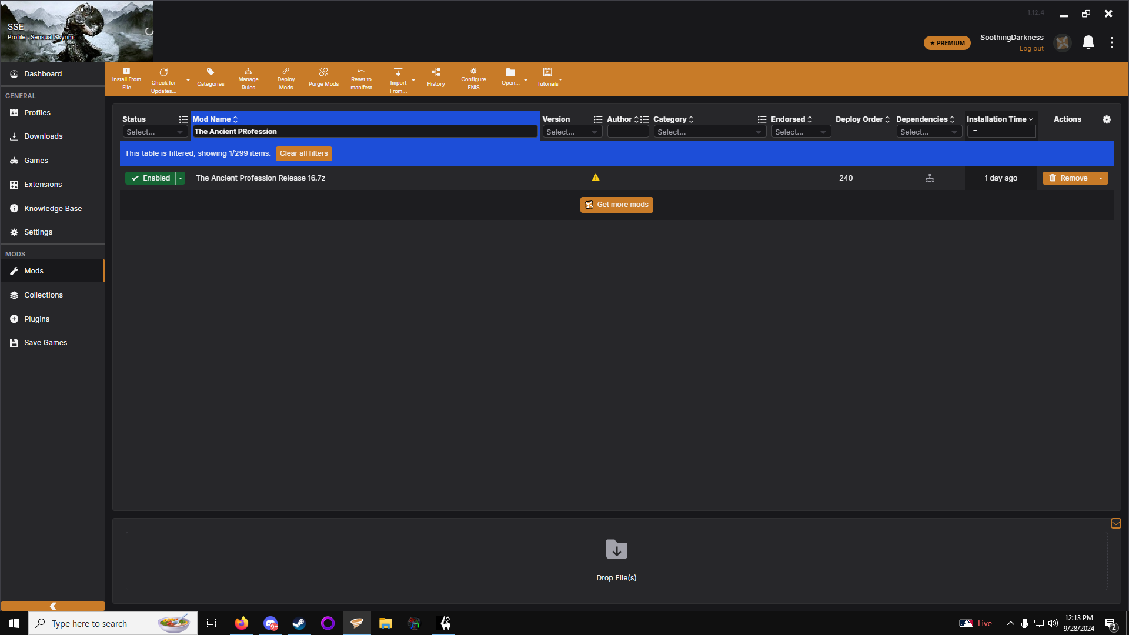Screen dimensions: 1129x635
Task: Sort the table by Dependencies
Action: click(x=926, y=119)
